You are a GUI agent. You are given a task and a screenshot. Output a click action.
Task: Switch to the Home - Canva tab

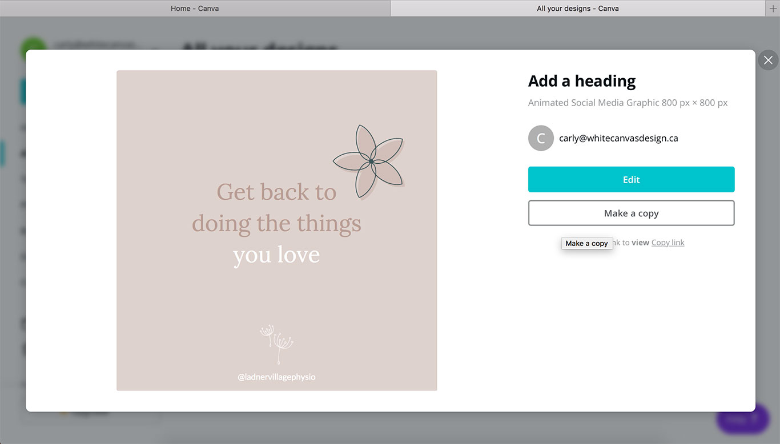pos(195,9)
